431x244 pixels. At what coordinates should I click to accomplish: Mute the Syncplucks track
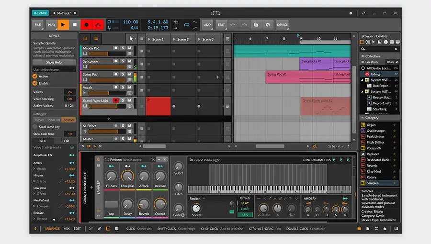coord(129,61)
